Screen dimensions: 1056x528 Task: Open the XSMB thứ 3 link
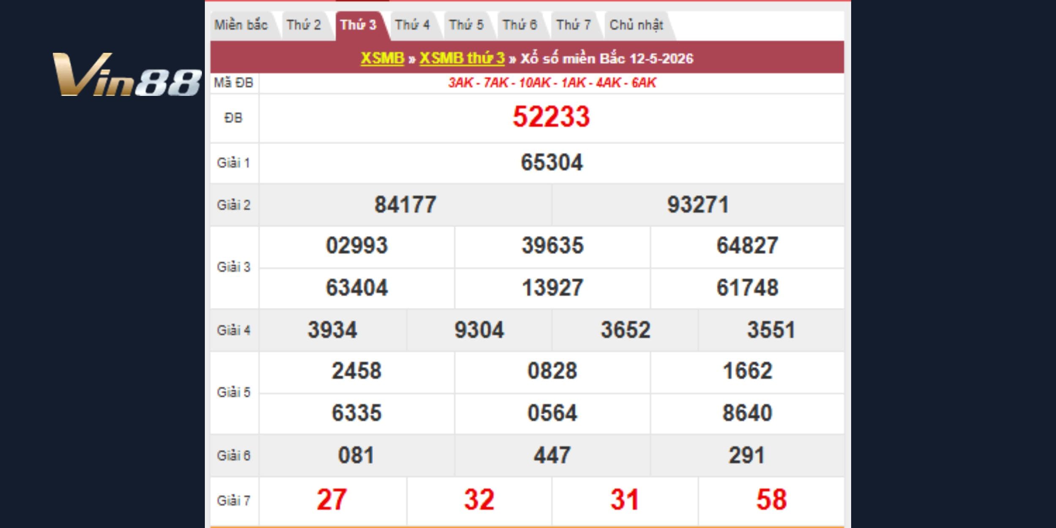click(462, 58)
